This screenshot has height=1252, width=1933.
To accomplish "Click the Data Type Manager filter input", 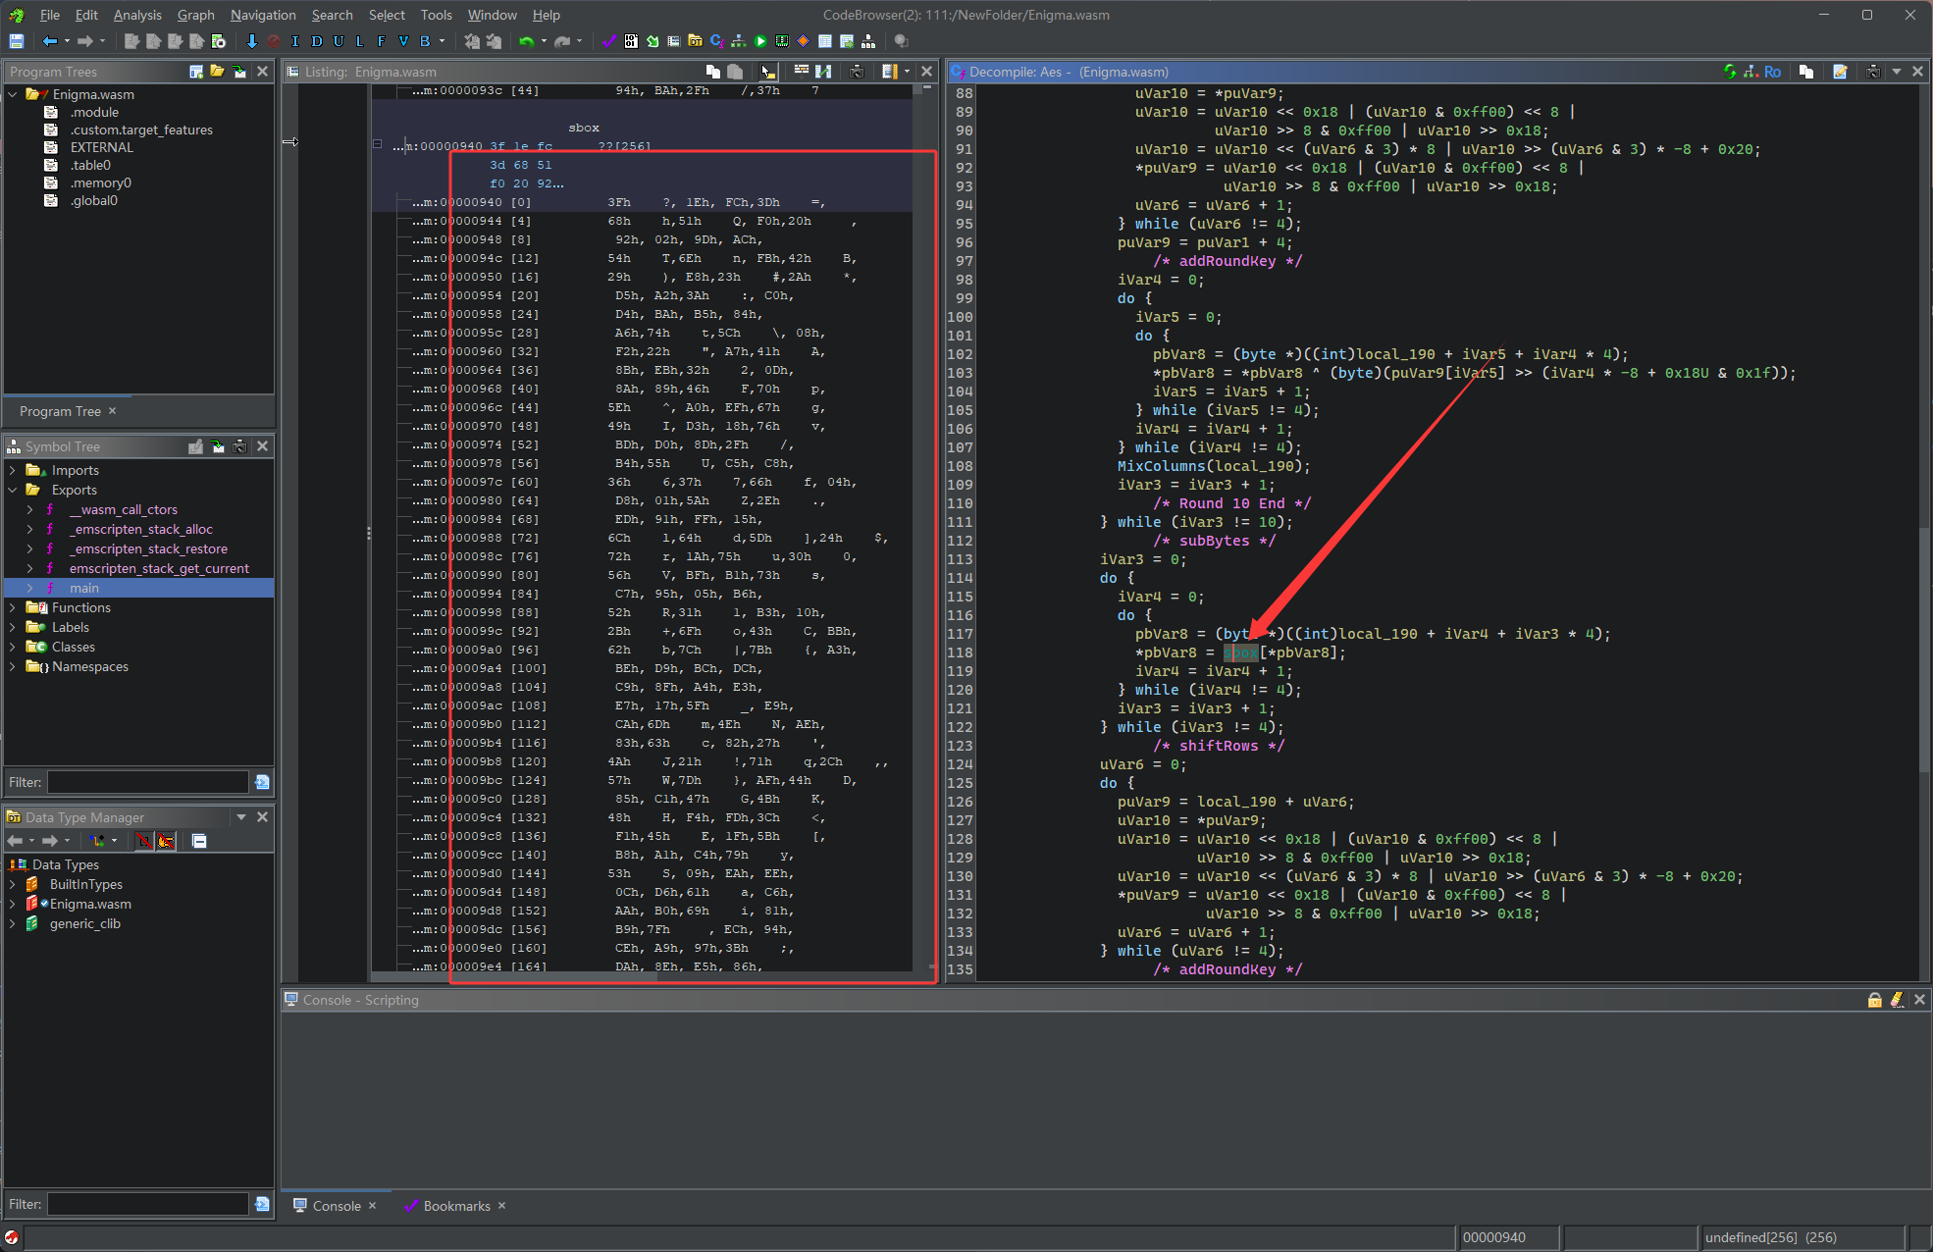I will pos(148,1204).
